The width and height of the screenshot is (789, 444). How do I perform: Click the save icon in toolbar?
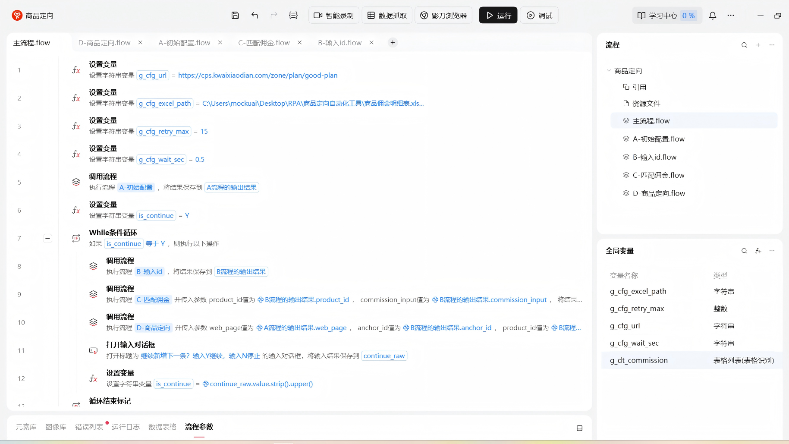(x=235, y=16)
